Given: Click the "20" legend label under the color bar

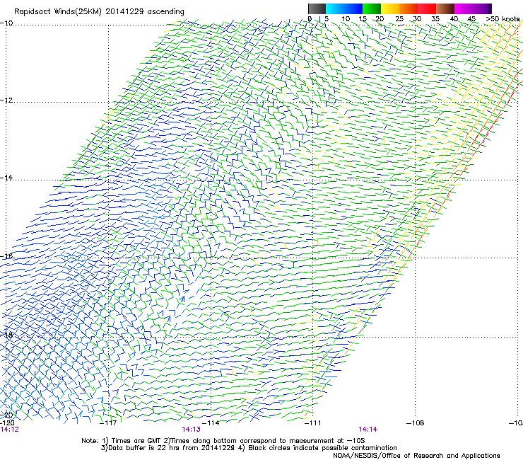Looking at the screenshot, I should pos(380,19).
